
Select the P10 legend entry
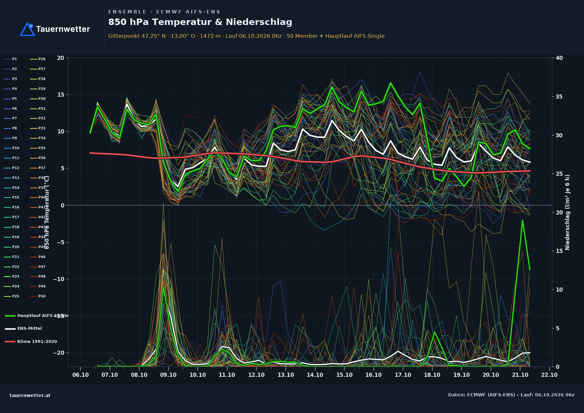tap(12, 148)
